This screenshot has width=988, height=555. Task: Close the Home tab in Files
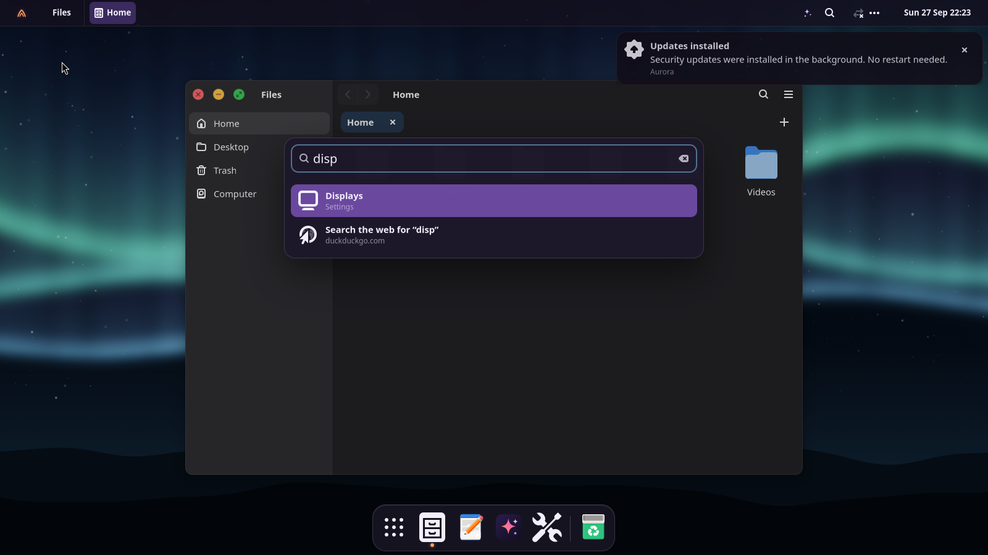click(x=393, y=122)
